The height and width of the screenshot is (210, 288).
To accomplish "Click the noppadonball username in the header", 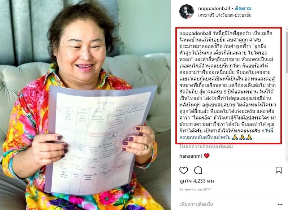I will tap(214, 8).
